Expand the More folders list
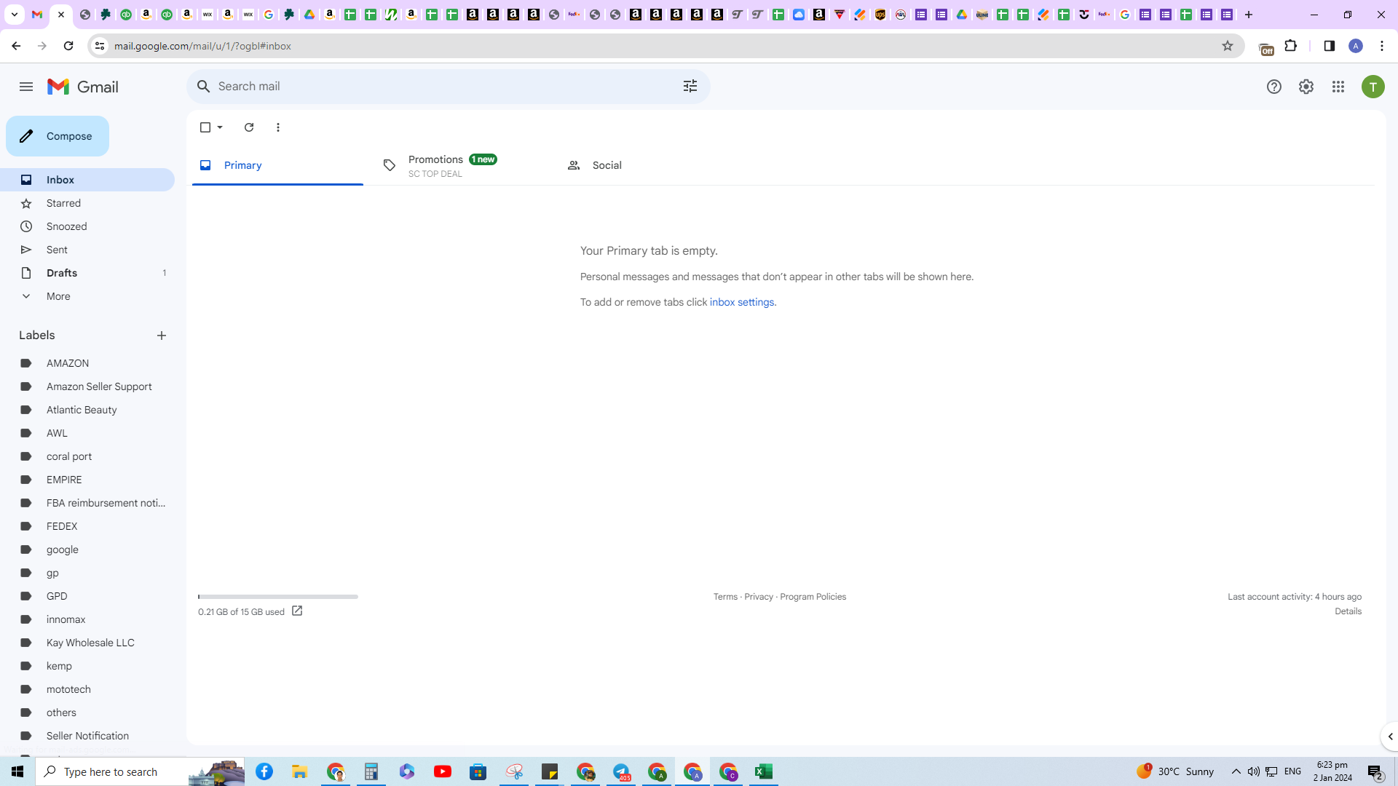The width and height of the screenshot is (1398, 786). (87, 296)
